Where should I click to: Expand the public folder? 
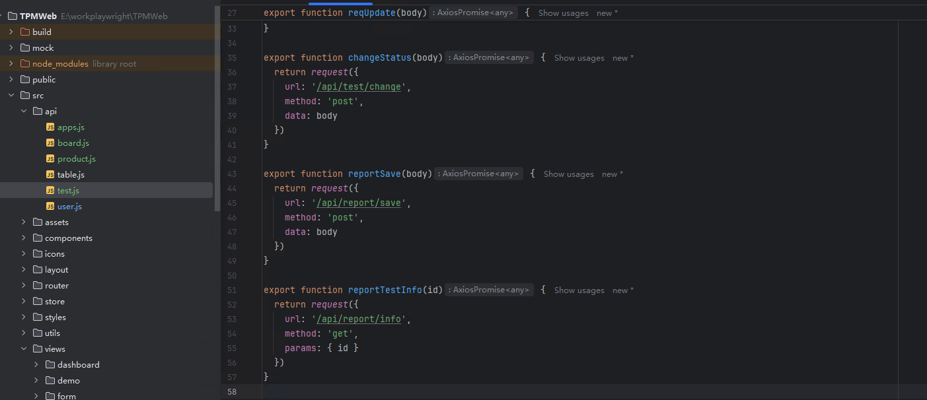coord(11,79)
